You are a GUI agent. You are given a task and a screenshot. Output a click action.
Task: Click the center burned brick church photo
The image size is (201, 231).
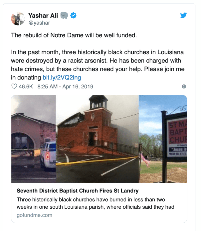pos(97,139)
